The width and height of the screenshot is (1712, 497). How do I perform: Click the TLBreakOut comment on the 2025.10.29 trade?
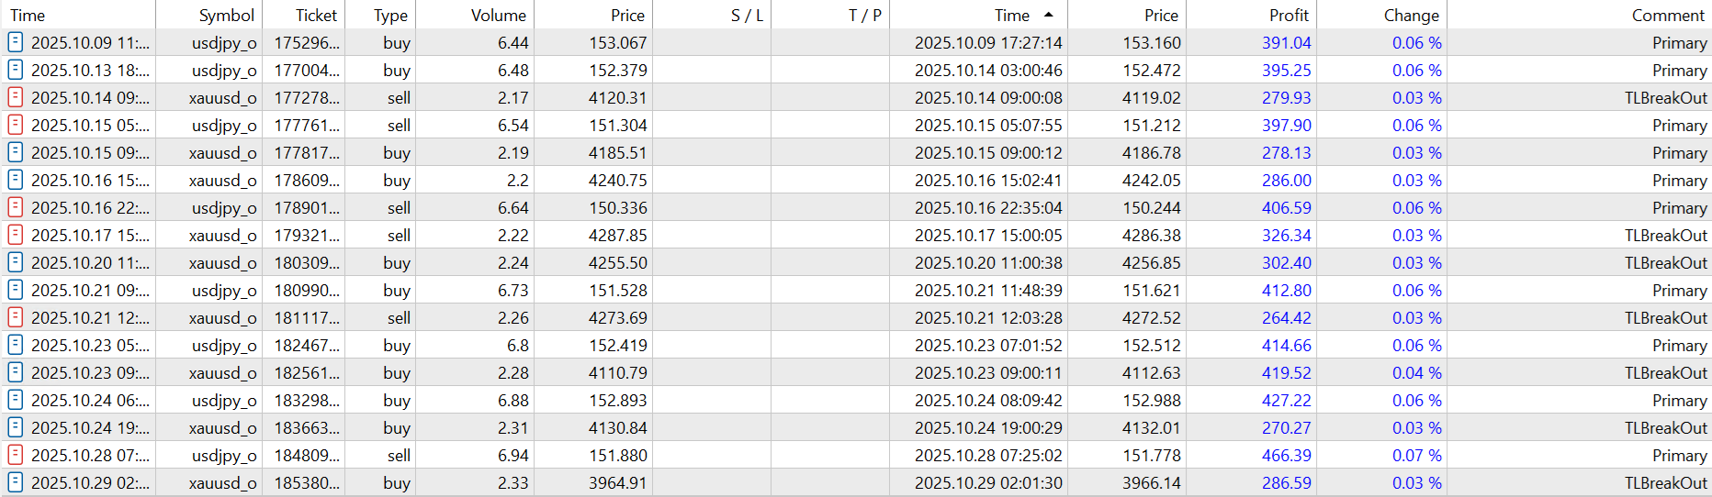pyautogui.click(x=1665, y=482)
